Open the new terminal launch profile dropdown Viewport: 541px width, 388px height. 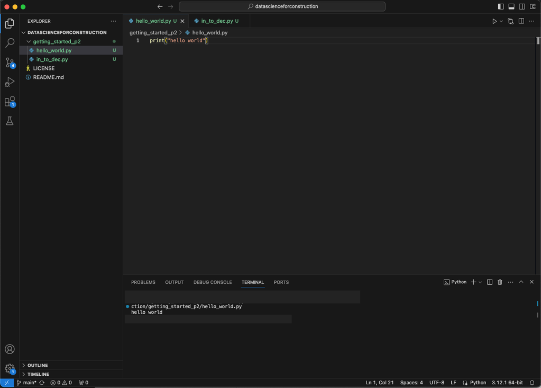click(480, 282)
